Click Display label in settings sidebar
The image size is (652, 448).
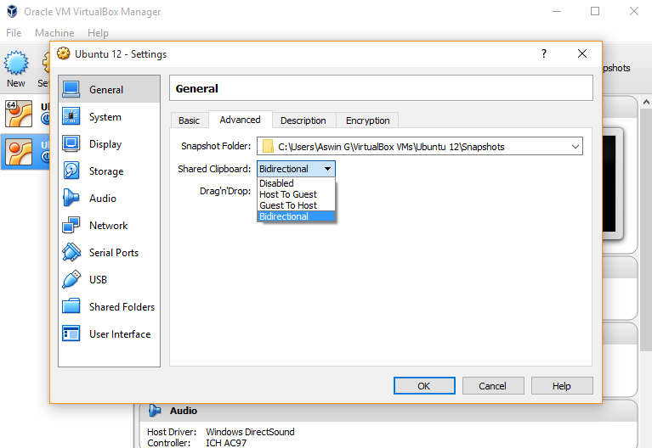coord(105,144)
